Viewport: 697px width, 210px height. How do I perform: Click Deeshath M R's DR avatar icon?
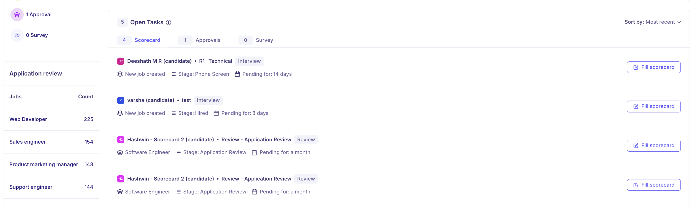click(x=121, y=61)
